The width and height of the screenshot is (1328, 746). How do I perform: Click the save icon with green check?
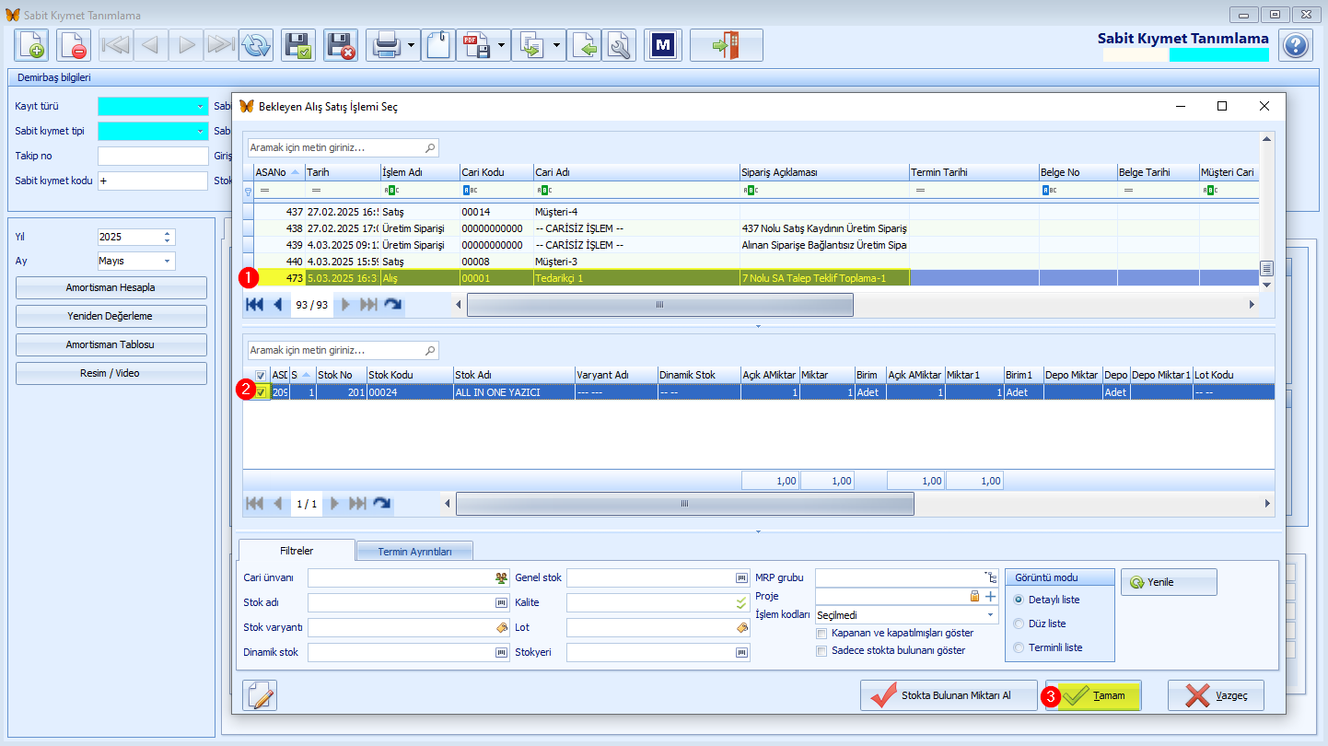(x=298, y=44)
